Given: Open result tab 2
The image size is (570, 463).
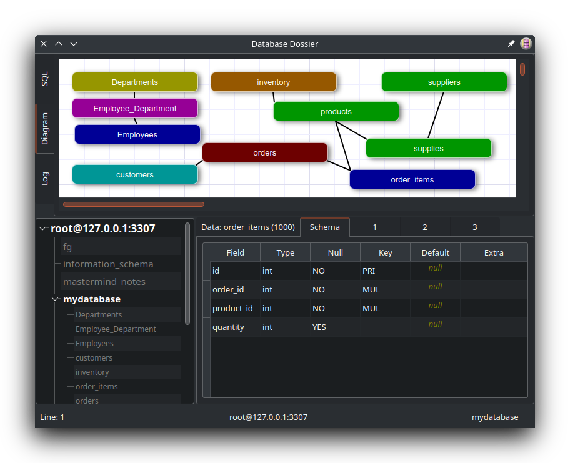Looking at the screenshot, I should (424, 227).
